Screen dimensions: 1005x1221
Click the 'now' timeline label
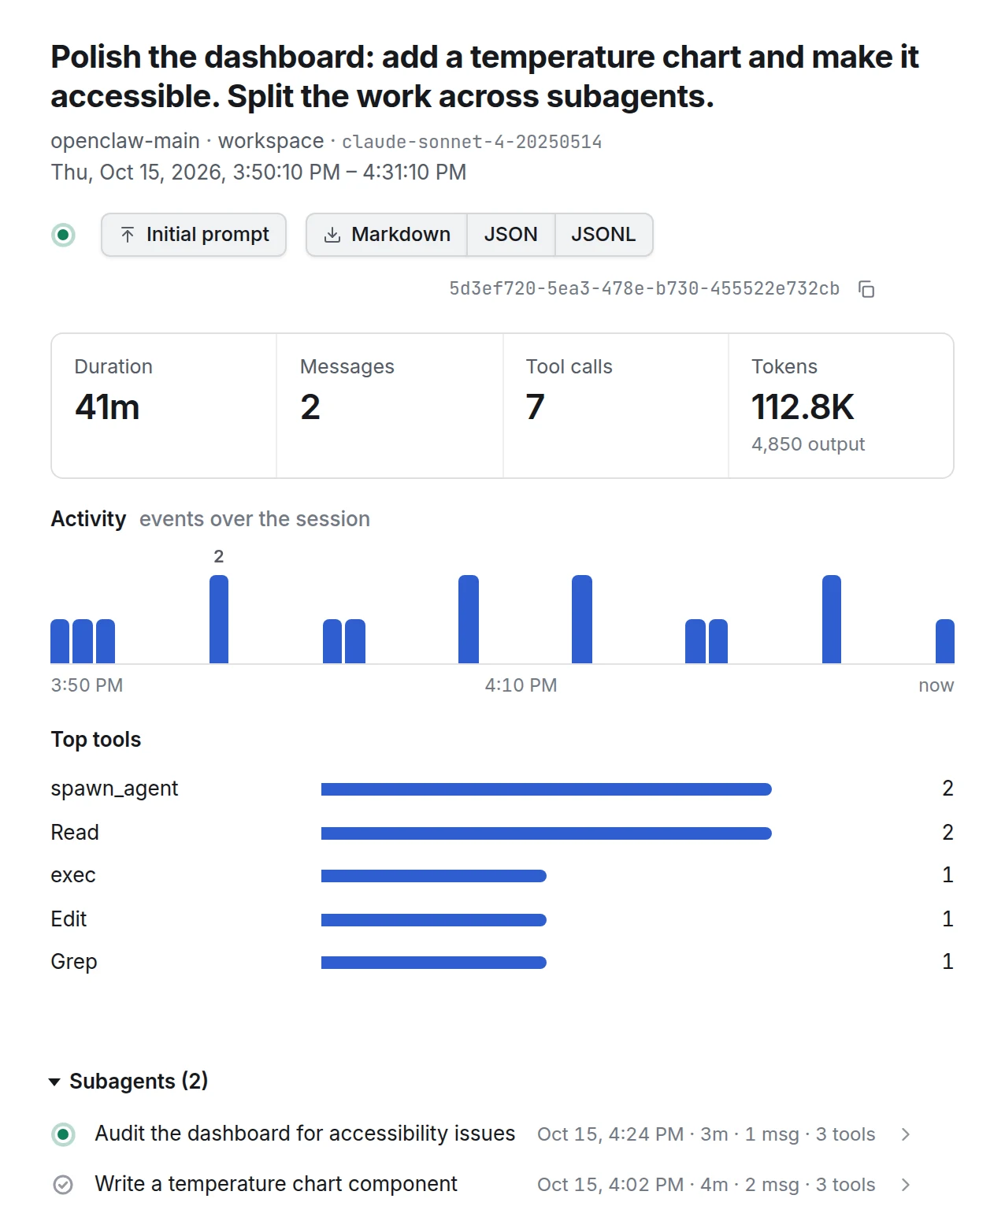936,685
